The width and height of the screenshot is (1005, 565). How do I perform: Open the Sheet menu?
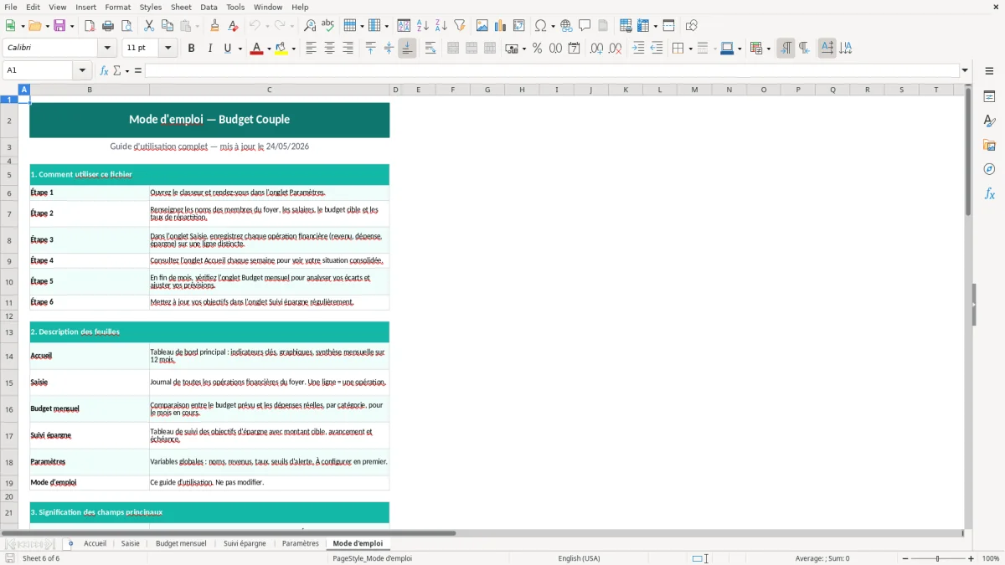(181, 7)
